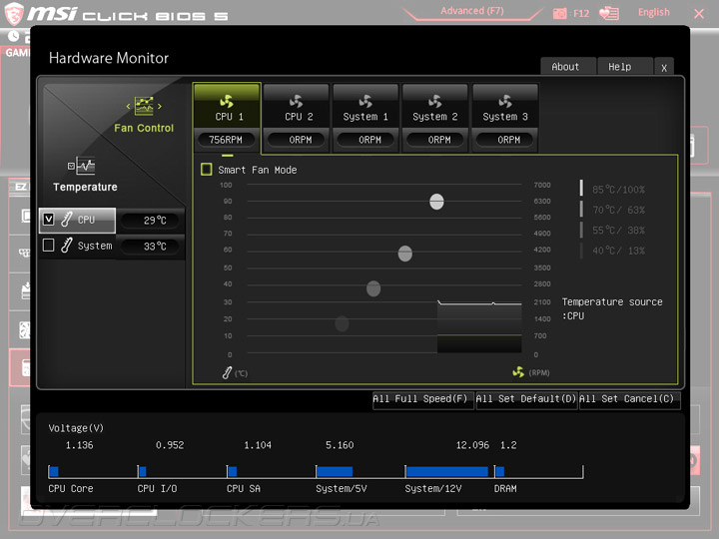Click the 70°C/63% legend entry

tap(618, 210)
